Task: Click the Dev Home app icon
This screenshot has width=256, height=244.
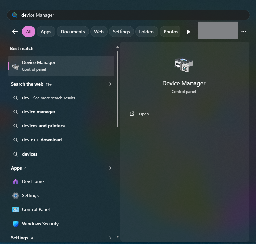Action: click(x=16, y=182)
